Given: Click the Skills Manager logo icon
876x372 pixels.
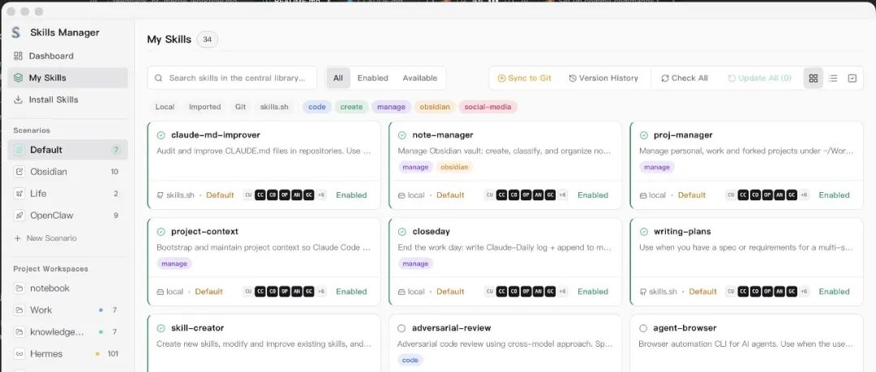Looking at the screenshot, I should (15, 32).
